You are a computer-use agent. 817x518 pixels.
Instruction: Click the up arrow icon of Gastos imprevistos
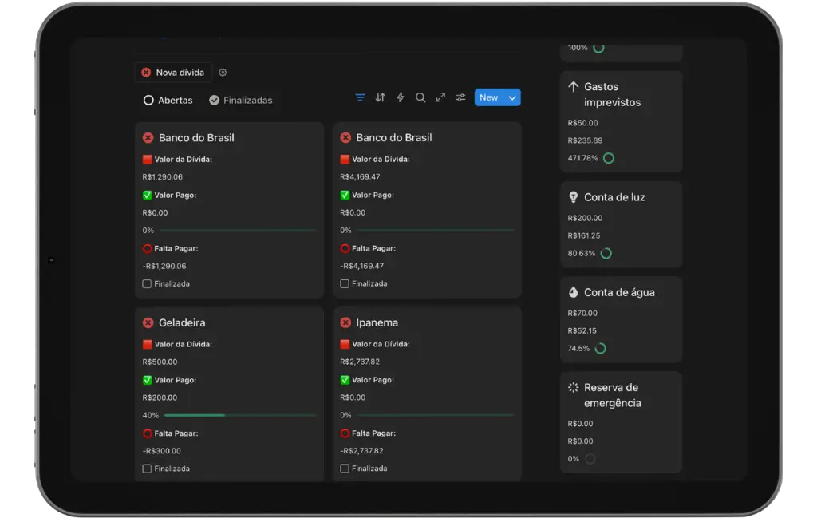[573, 86]
